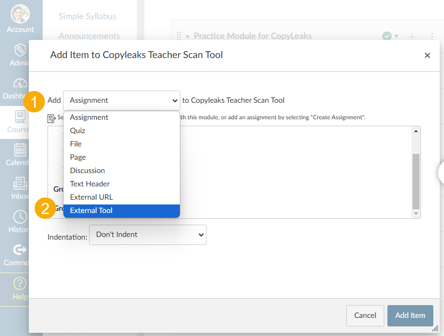Open the Calendar icon in sidebar
The height and width of the screenshot is (336, 444).
point(20,150)
